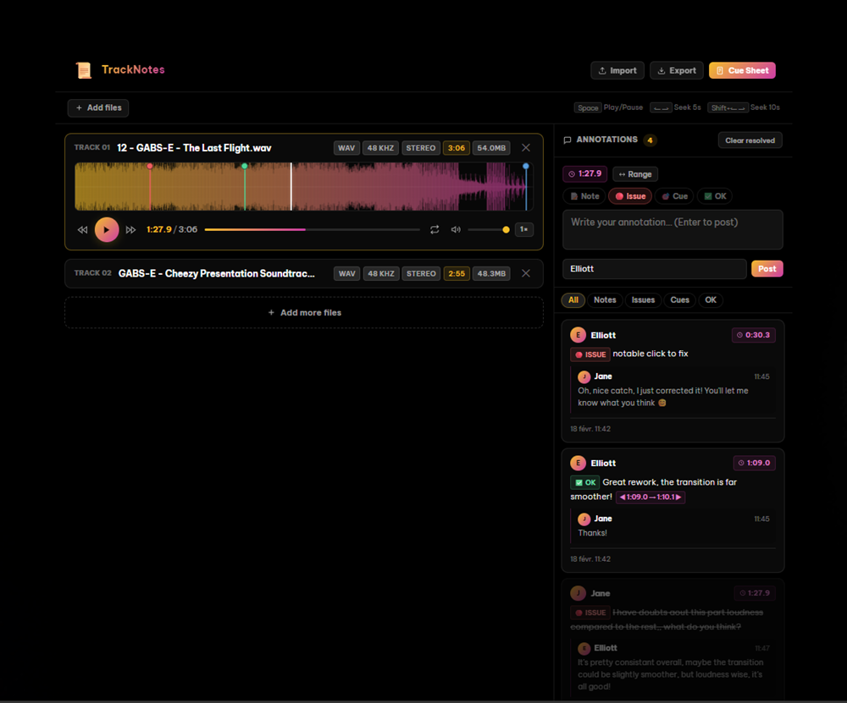Deselect the Issue annotation type
Viewport: 847px width, 703px height.
[x=630, y=195]
